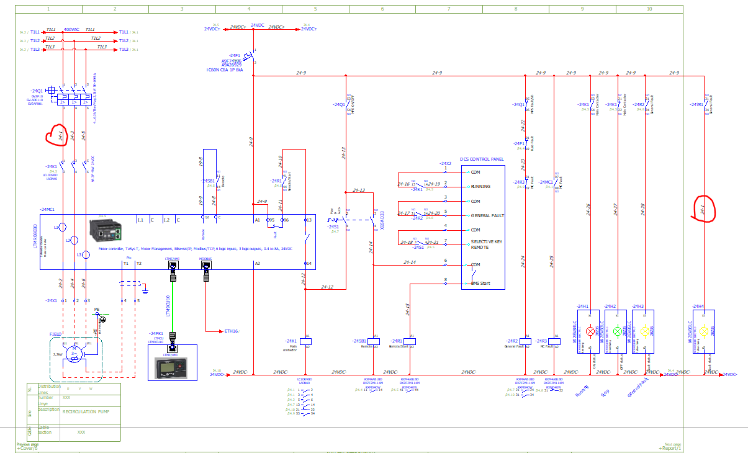
Task: Click the -24K1 Main contactor coil
Action: point(305,341)
